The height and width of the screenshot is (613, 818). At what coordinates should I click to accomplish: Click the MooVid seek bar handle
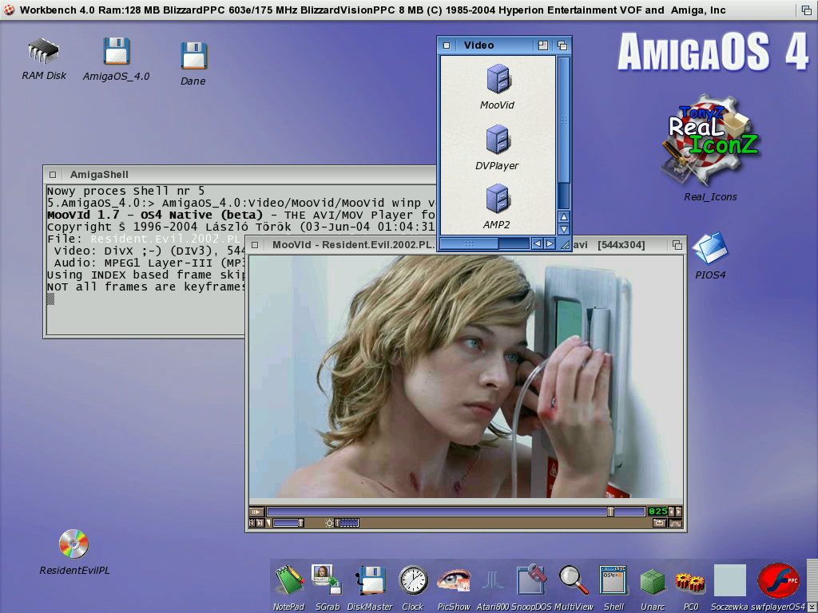point(610,512)
